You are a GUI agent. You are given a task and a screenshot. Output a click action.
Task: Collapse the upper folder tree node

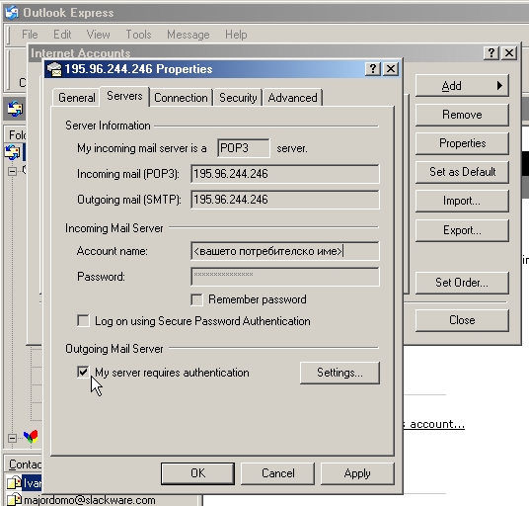click(12, 172)
